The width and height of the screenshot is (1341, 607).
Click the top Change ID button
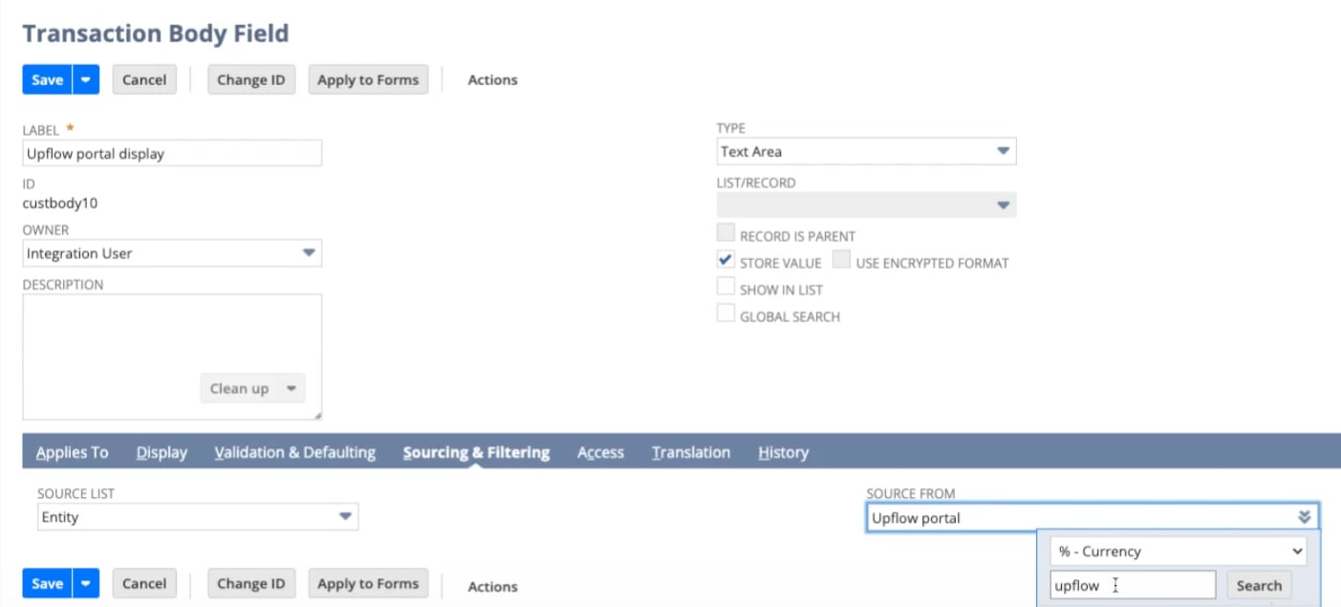click(251, 79)
